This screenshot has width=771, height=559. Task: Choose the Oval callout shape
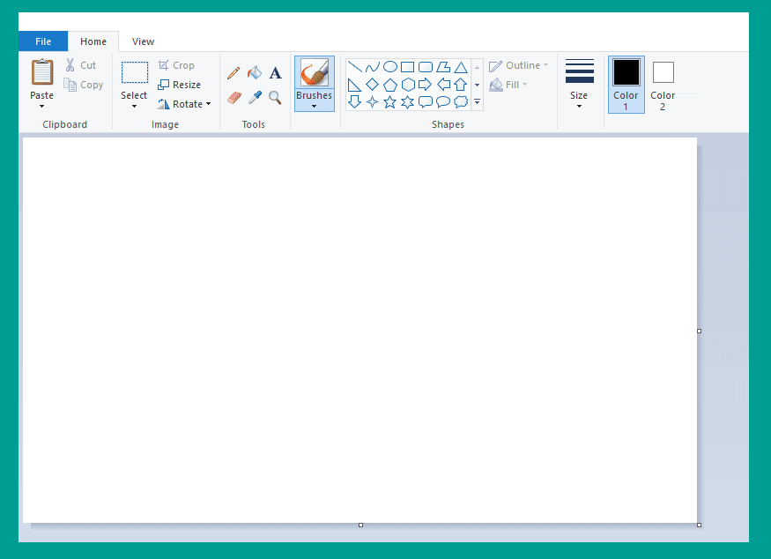[443, 102]
